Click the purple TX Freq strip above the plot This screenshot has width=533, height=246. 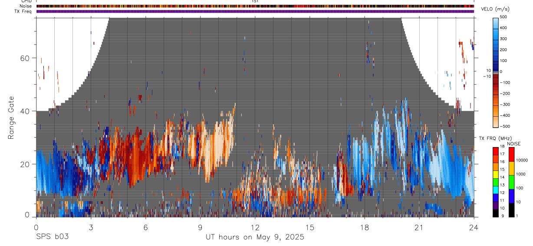click(255, 11)
